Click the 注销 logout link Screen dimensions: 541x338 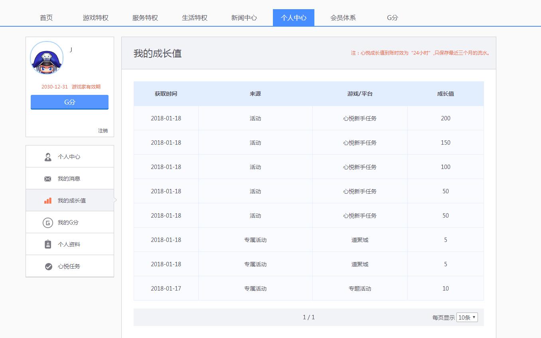click(x=103, y=131)
